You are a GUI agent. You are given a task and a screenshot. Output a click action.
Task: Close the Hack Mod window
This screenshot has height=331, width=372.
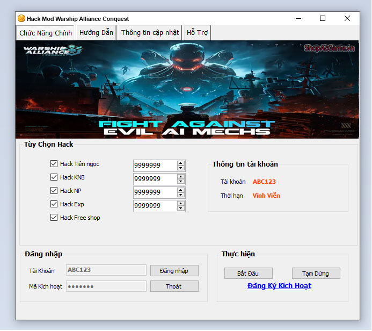[x=347, y=18]
